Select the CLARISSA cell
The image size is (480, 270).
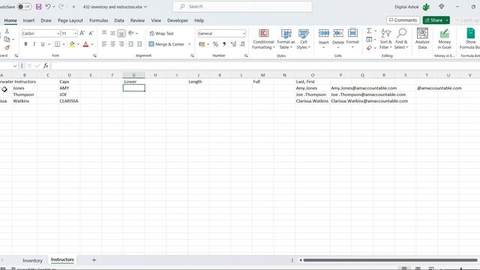click(69, 101)
